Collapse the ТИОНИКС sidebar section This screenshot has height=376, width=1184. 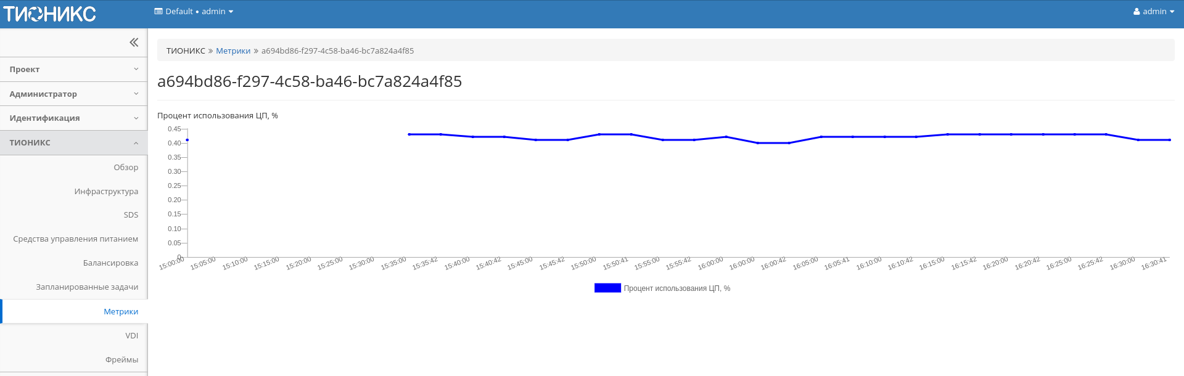(x=73, y=142)
